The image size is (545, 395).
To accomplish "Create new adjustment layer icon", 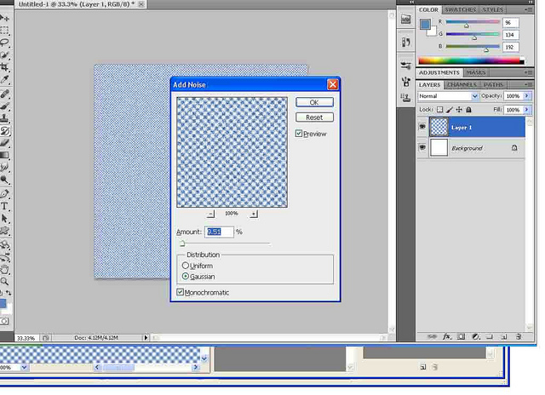I will coord(475,336).
